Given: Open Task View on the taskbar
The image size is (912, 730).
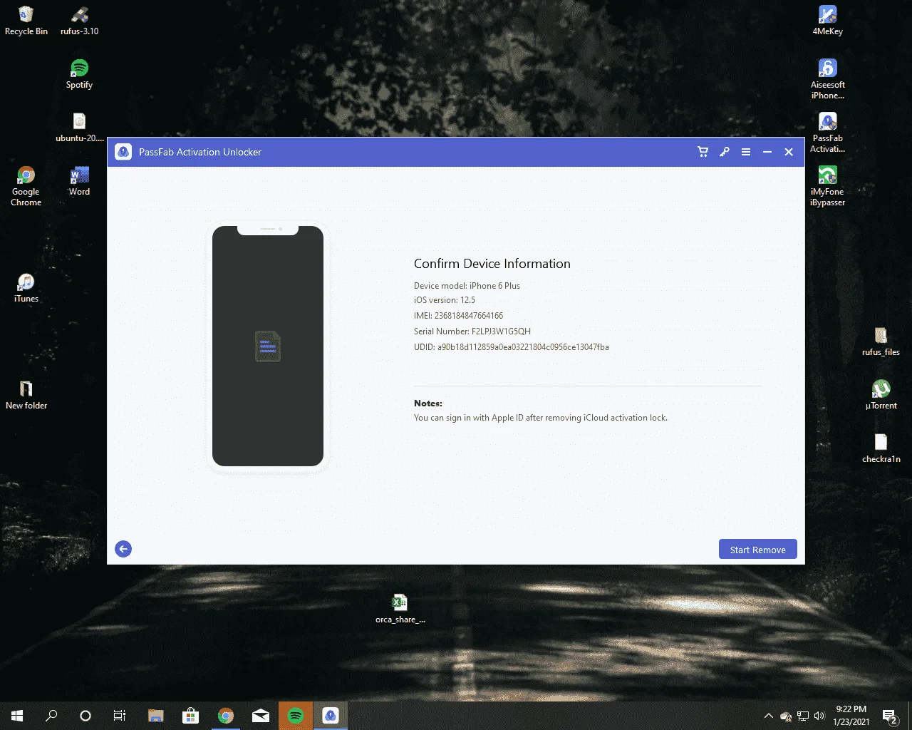Looking at the screenshot, I should tap(120, 716).
